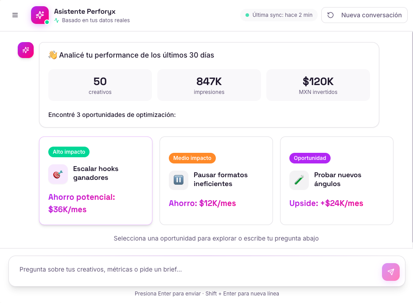Click the Medio impacto badge
Viewport: 413px width, 303px height.
pyautogui.click(x=192, y=158)
